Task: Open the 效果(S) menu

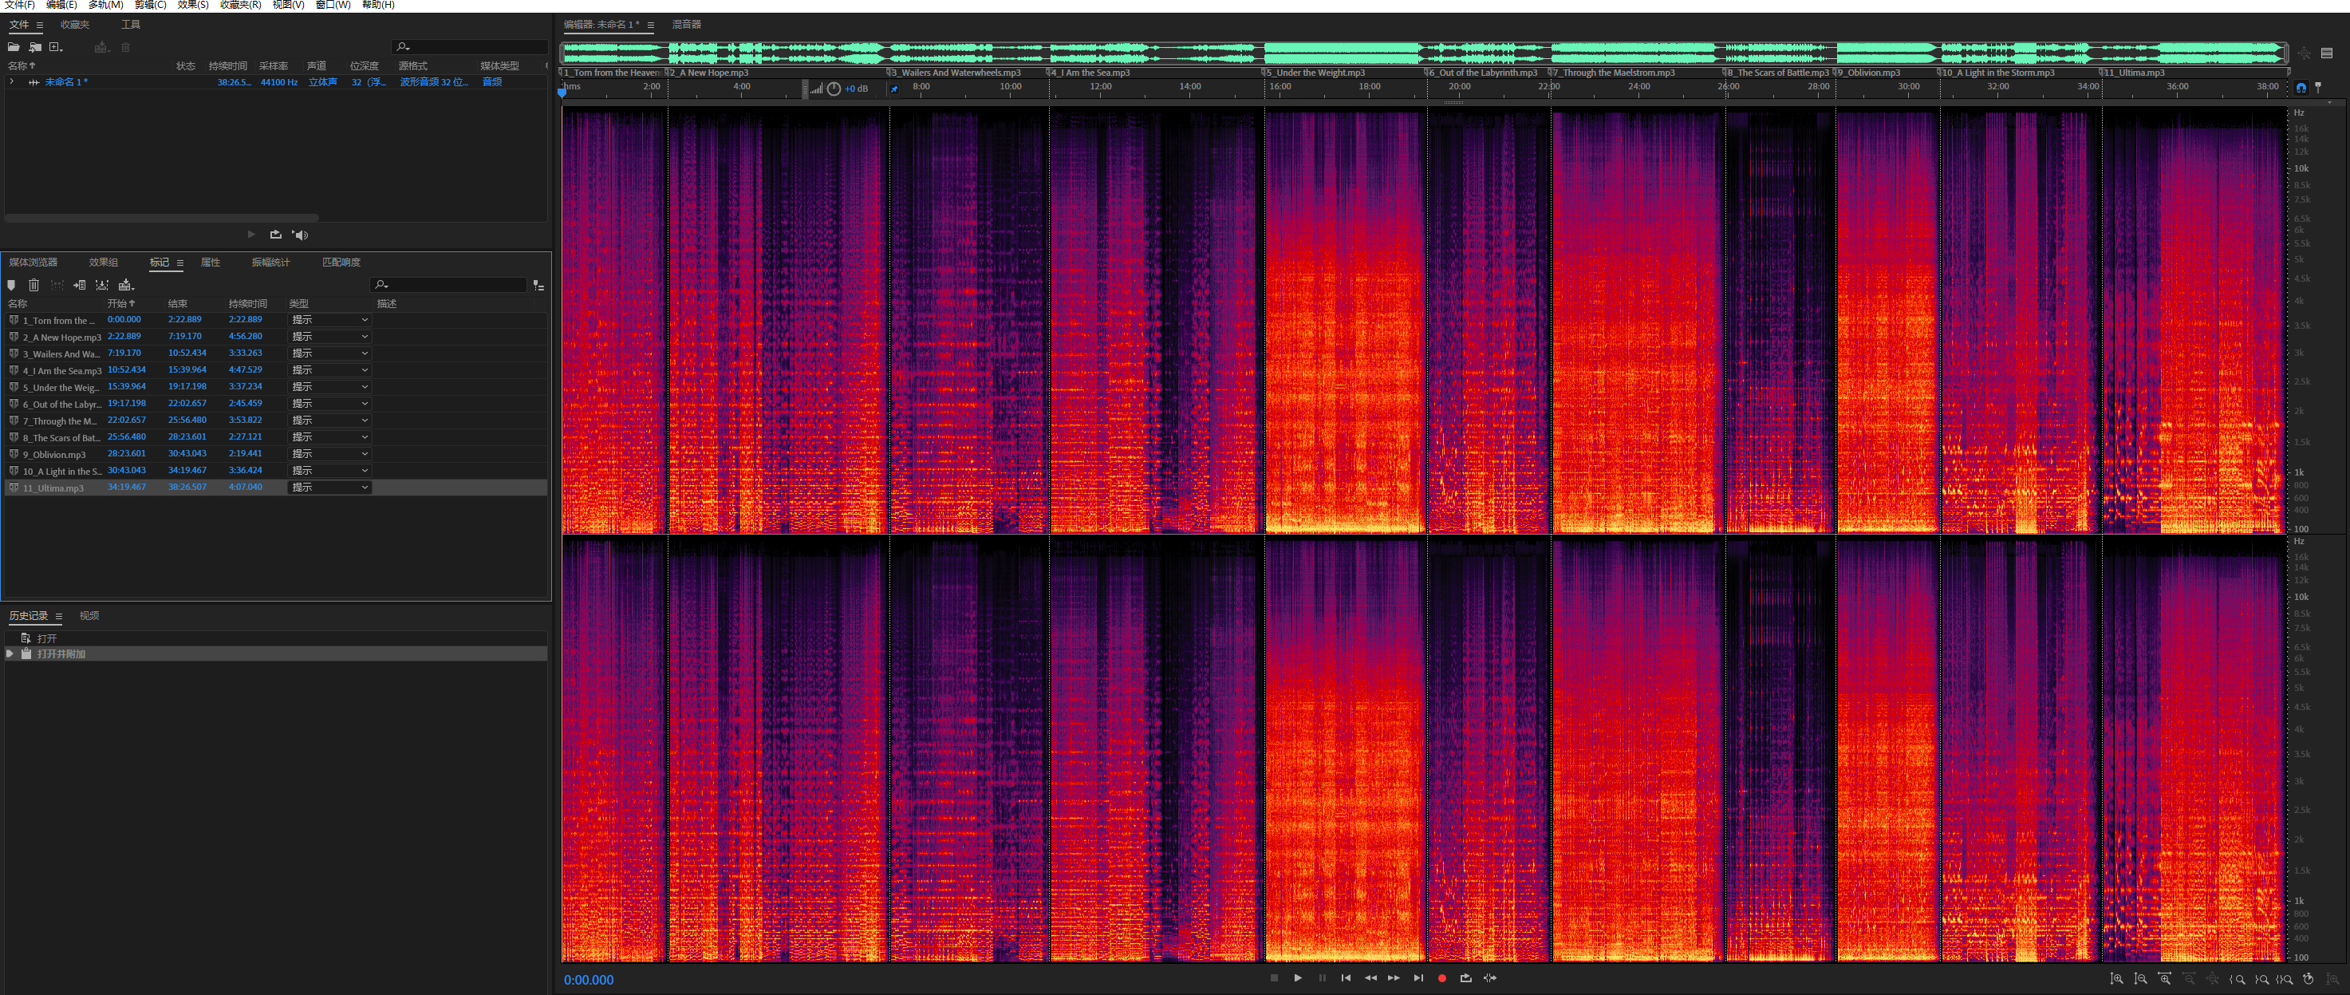Action: tap(192, 5)
